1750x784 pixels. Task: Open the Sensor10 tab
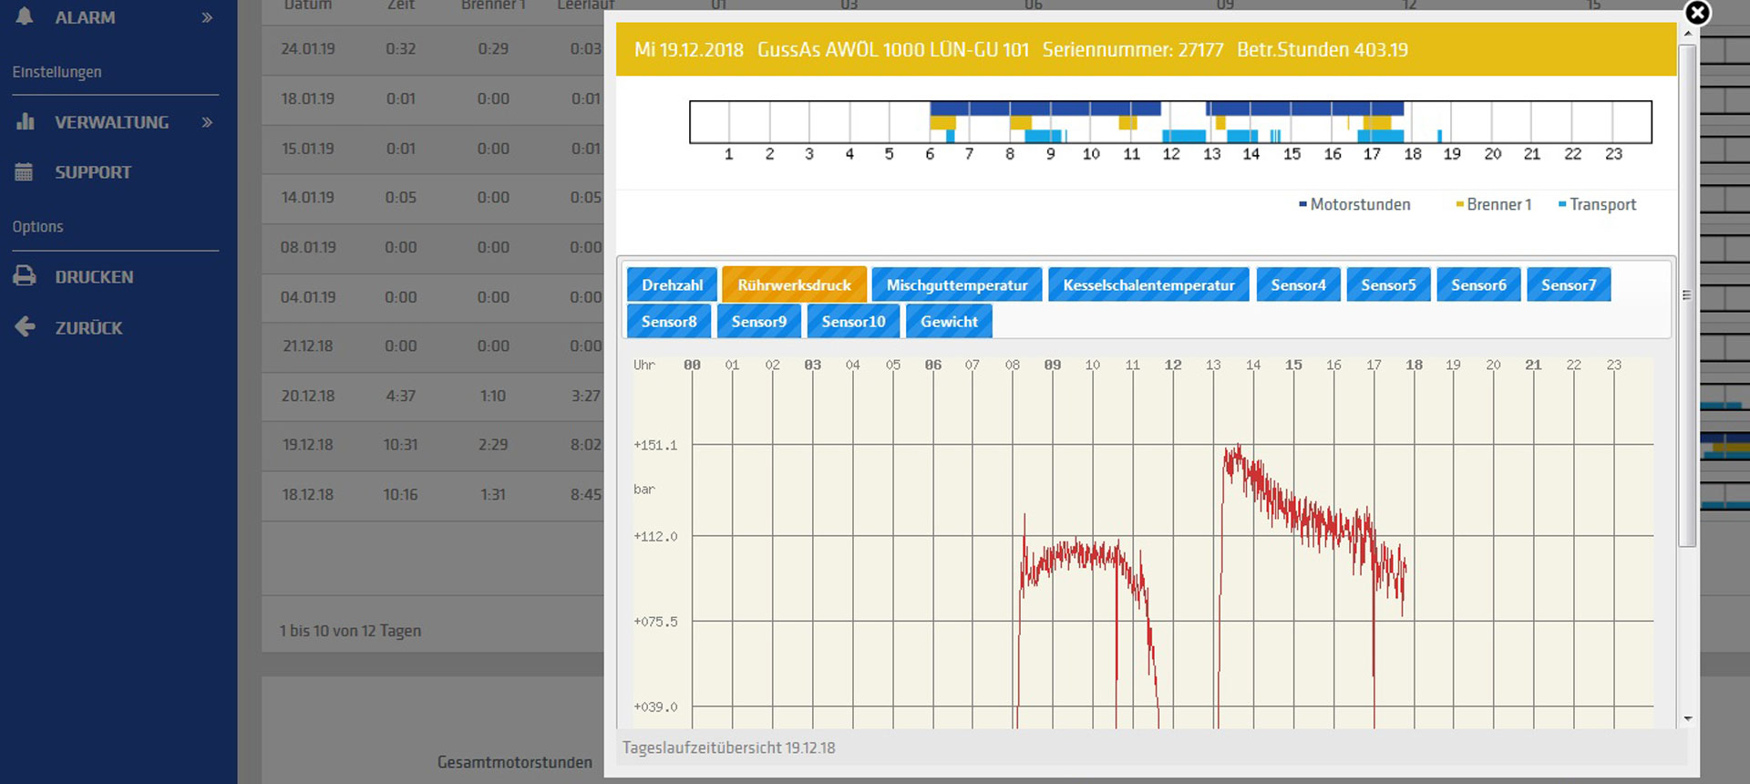pyautogui.click(x=853, y=321)
